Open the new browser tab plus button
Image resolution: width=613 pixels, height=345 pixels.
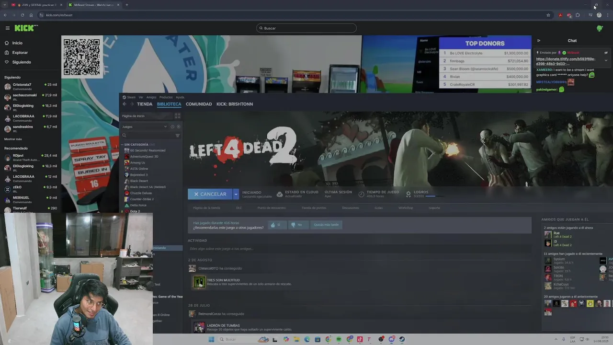pos(126,5)
